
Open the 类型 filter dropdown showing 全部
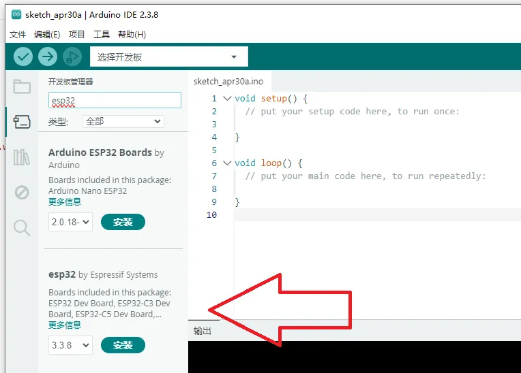tap(123, 121)
